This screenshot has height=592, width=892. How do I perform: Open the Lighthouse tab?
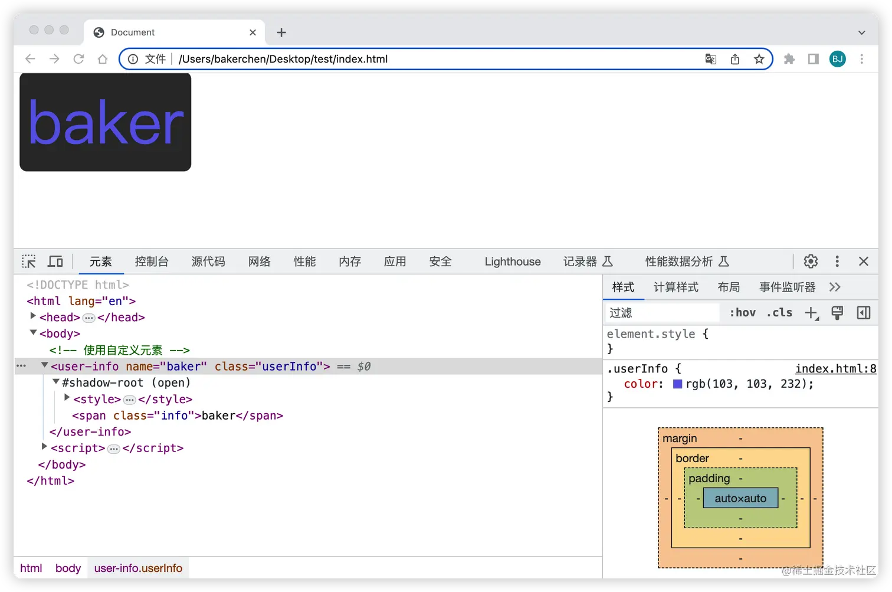(x=513, y=261)
